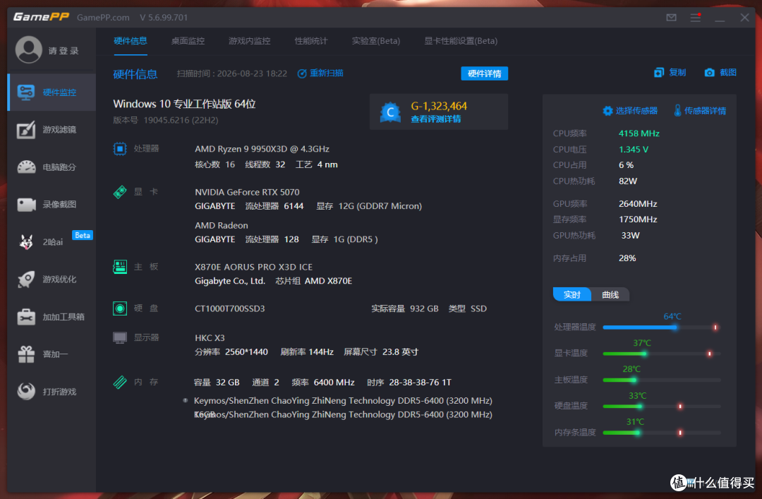Click the 内存条温度 slider bar
The image size is (762, 499).
click(661, 433)
